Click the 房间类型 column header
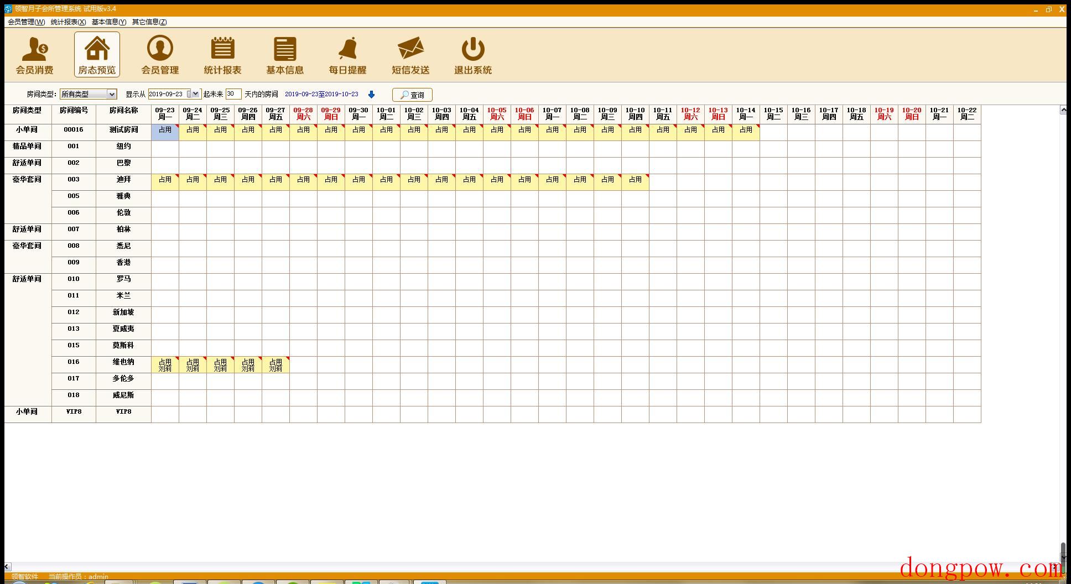1071x584 pixels. (x=27, y=114)
